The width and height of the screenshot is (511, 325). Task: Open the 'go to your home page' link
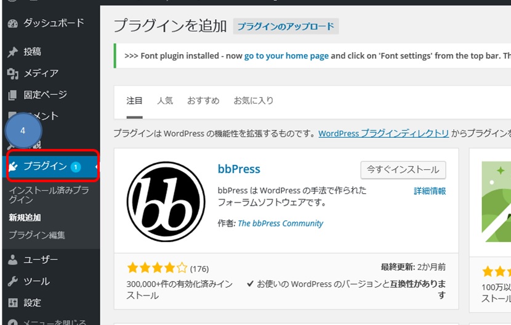coord(286,55)
